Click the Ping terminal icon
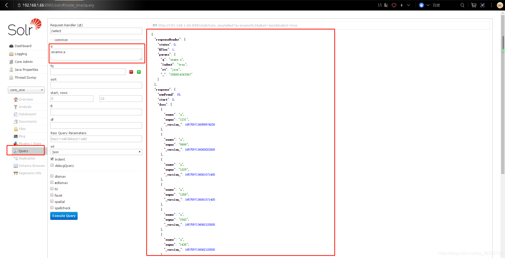505x258 pixels. click(x=16, y=136)
